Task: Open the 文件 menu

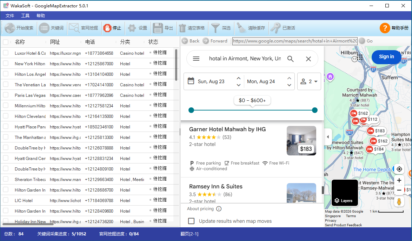Action: coord(10,16)
